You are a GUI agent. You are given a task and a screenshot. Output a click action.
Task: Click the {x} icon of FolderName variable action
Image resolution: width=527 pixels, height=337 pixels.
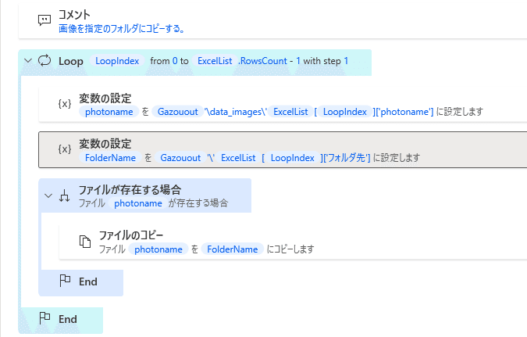pyautogui.click(x=65, y=149)
